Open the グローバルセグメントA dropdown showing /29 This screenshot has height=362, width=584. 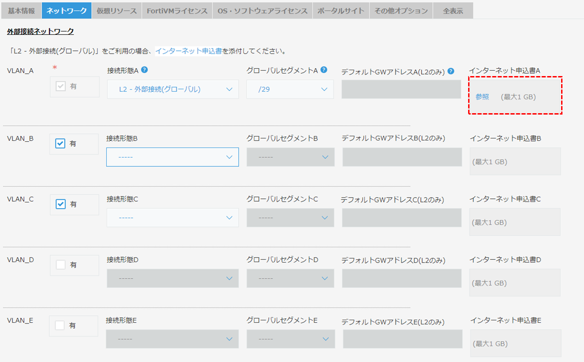(290, 89)
